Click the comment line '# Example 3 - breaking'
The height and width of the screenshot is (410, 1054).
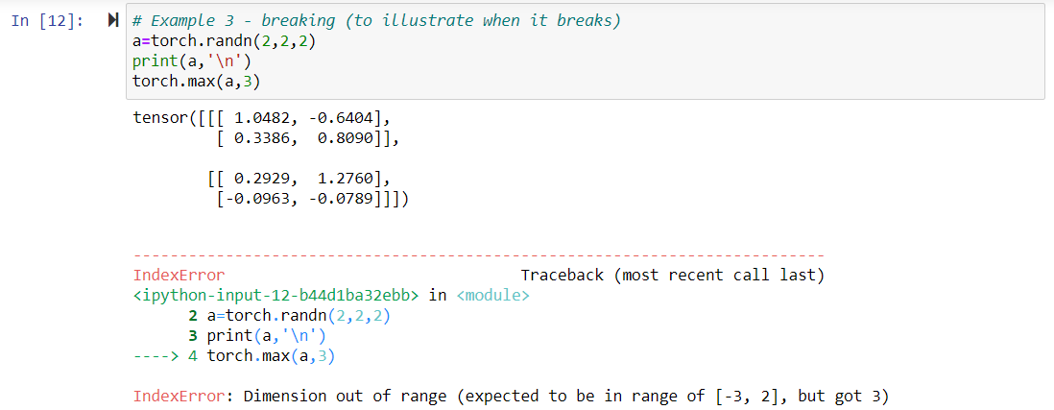point(377,21)
